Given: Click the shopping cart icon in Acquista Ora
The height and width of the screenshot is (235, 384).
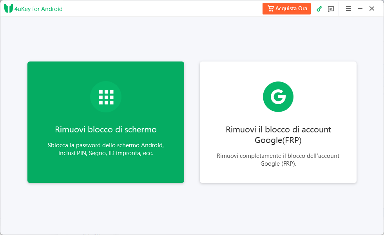Looking at the screenshot, I should (x=271, y=9).
